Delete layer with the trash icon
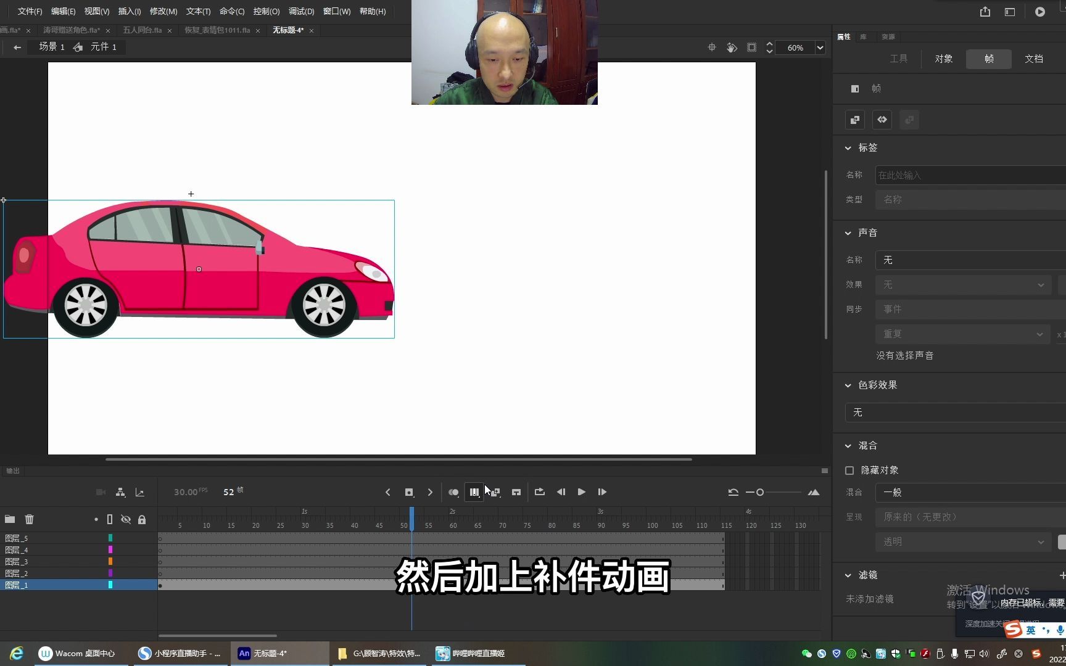Viewport: 1066px width, 666px height. pyautogui.click(x=29, y=519)
